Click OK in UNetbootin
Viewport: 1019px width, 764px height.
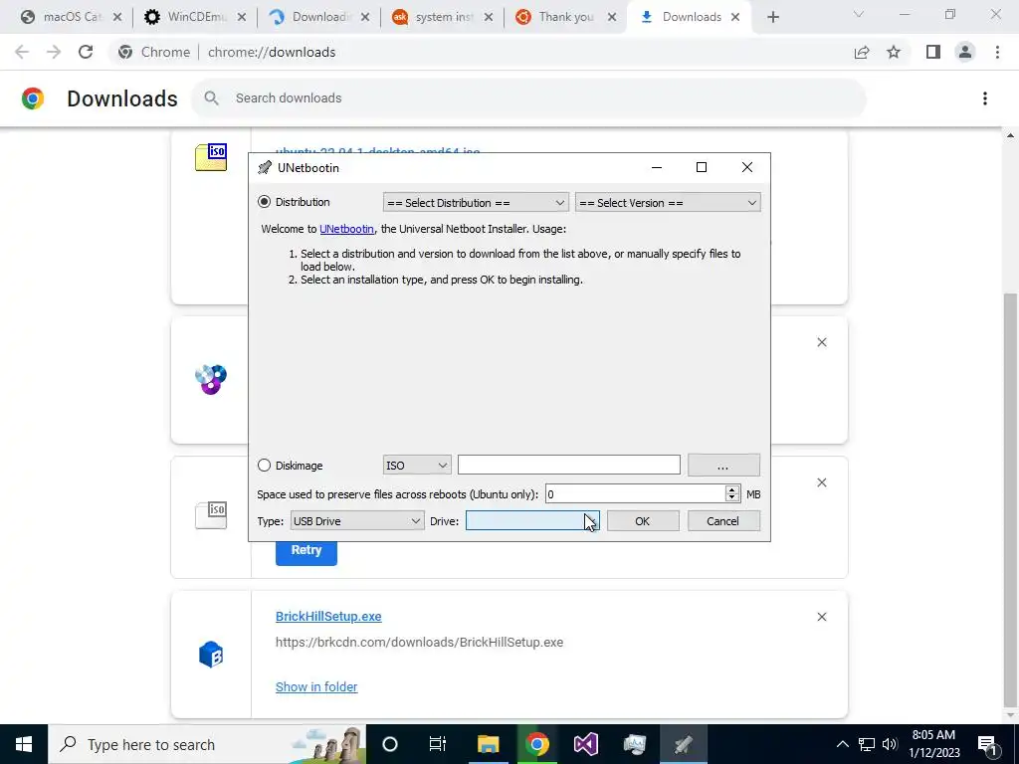642,521
